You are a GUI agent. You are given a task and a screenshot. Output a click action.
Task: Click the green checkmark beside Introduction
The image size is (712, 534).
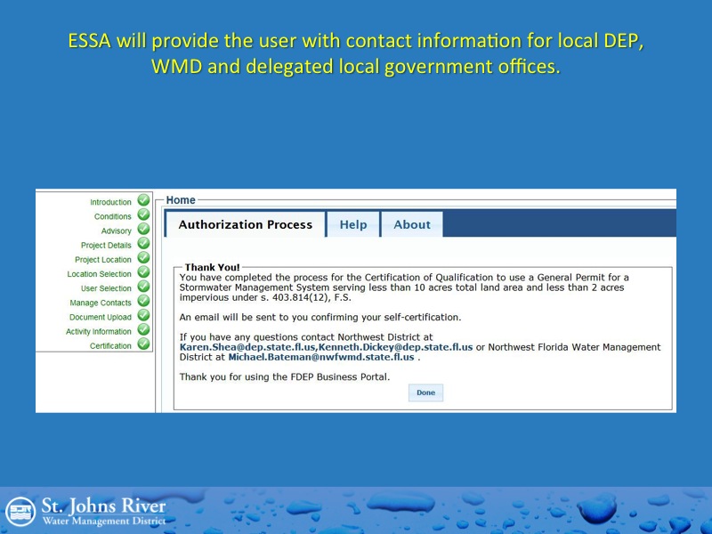click(143, 201)
